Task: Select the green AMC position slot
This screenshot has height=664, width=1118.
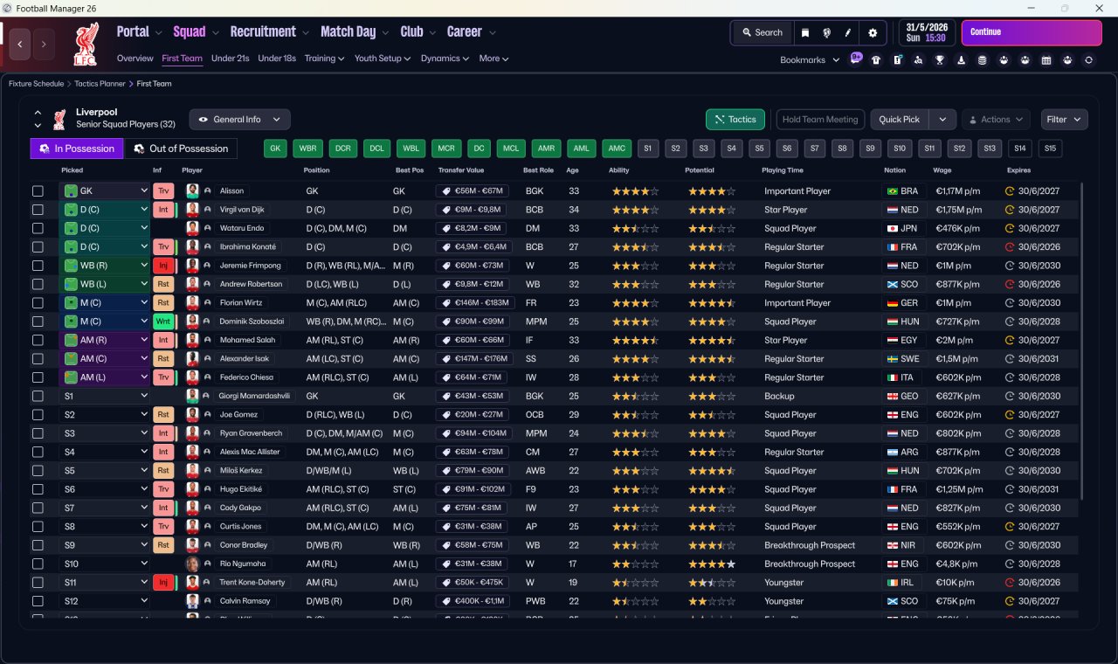Action: 617,149
